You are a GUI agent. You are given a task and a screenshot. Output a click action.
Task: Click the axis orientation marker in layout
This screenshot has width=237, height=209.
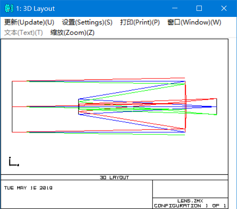[14, 162]
